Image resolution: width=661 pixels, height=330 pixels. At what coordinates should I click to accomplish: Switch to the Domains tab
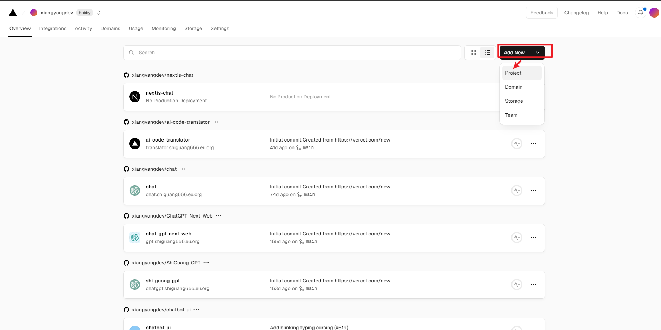[x=110, y=28]
